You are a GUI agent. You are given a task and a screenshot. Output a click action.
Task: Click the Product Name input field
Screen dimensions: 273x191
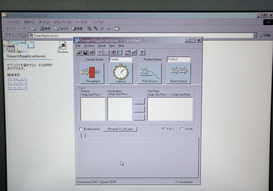click(179, 59)
